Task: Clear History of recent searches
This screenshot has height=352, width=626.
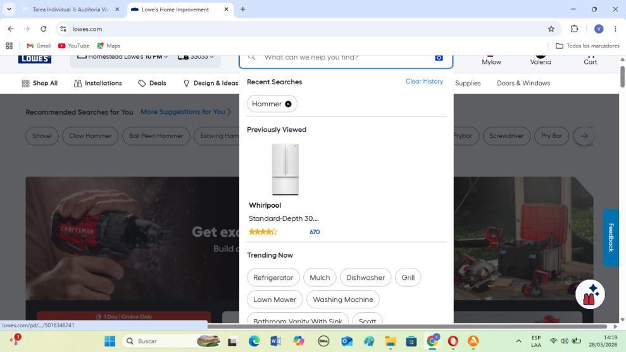Action: coord(424,82)
